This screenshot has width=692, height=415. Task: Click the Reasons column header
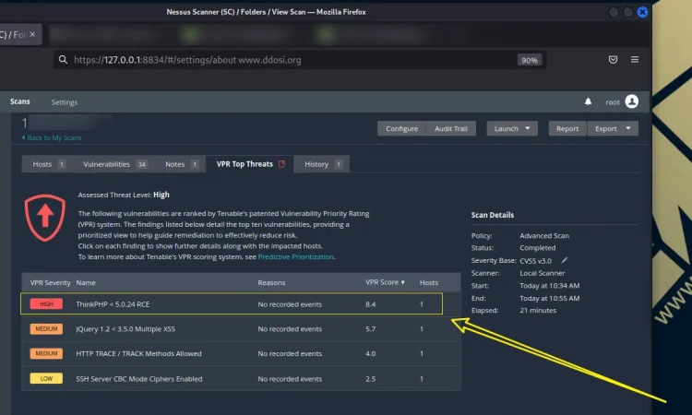[271, 283]
